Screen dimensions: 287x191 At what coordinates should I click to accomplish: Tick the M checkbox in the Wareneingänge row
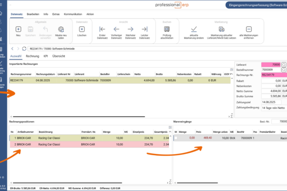pyautogui.click(x=176, y=138)
